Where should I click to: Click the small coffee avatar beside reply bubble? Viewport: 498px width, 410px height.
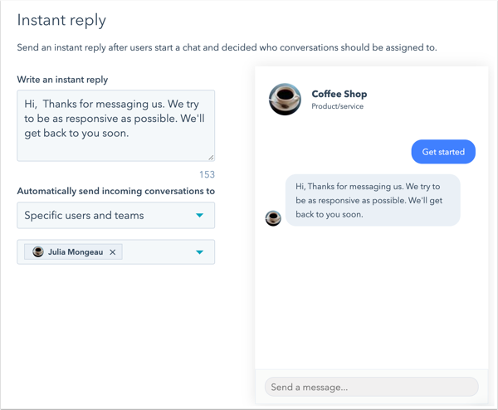273,218
